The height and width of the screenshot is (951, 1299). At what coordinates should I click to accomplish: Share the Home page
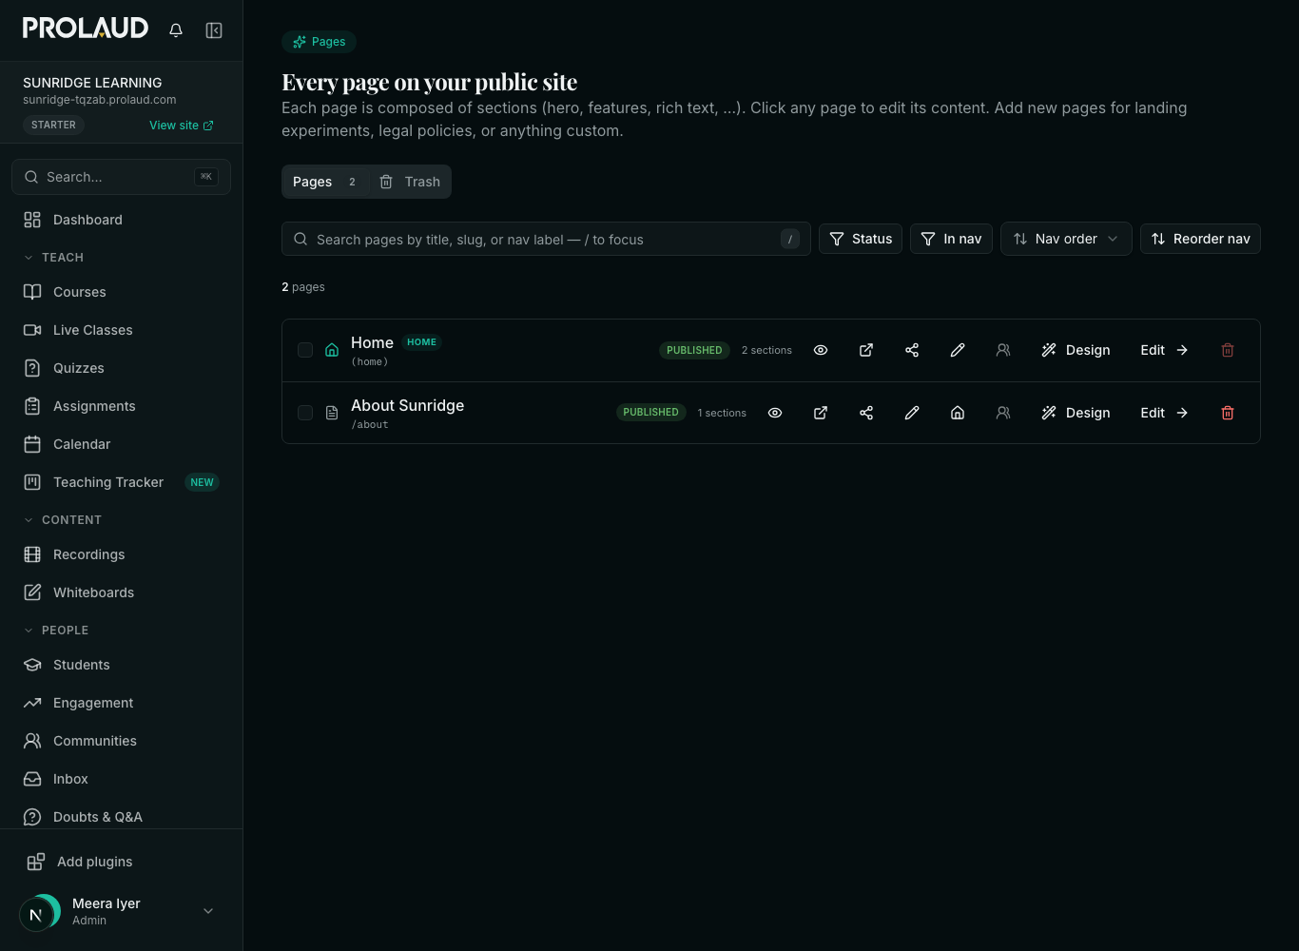coord(912,350)
